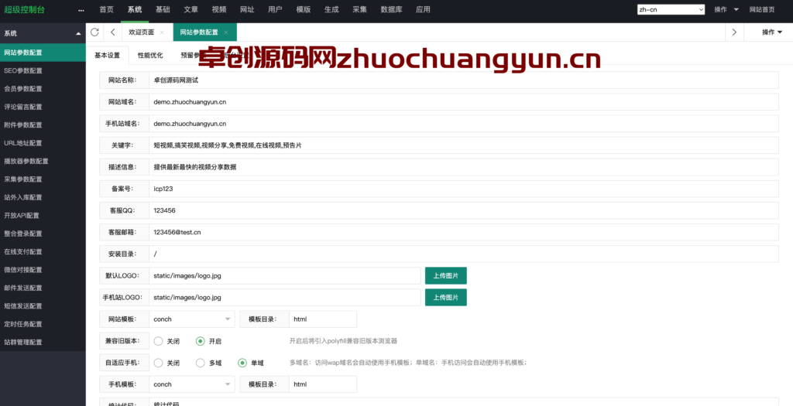Image resolution: width=793 pixels, height=406 pixels.
Task: Open 微信对接配置 in sidebar
Action: [43, 270]
